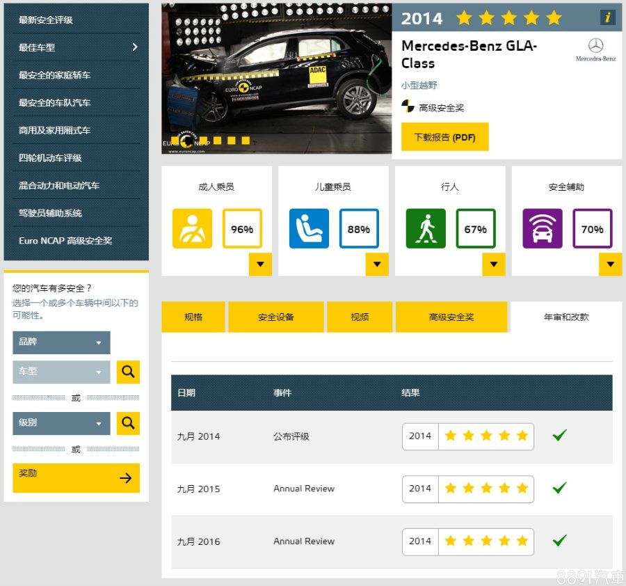The width and height of the screenshot is (626, 586).
Task: Click the green checkmark in 九月 2015 row
Action: 559,488
